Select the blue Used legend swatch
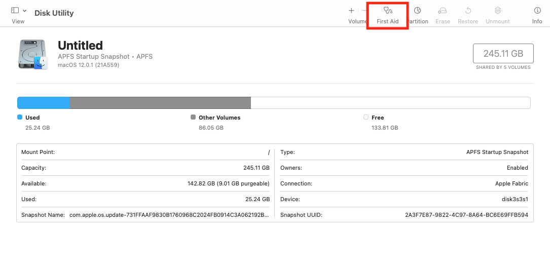Screen dimensions: 550x267 20,117
